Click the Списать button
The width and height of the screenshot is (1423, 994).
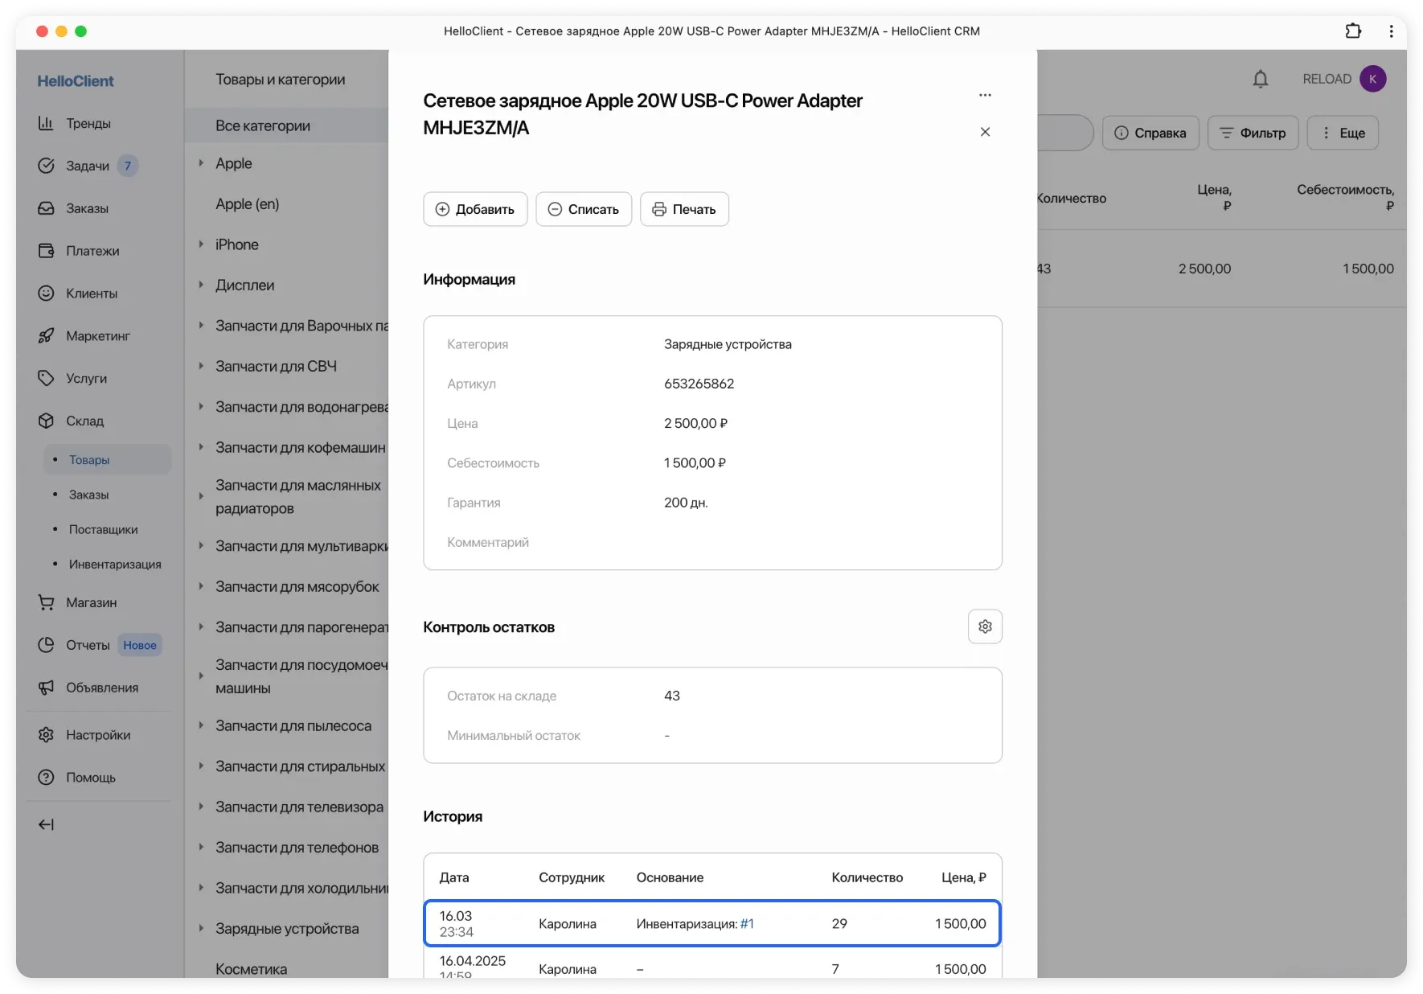pyautogui.click(x=584, y=209)
